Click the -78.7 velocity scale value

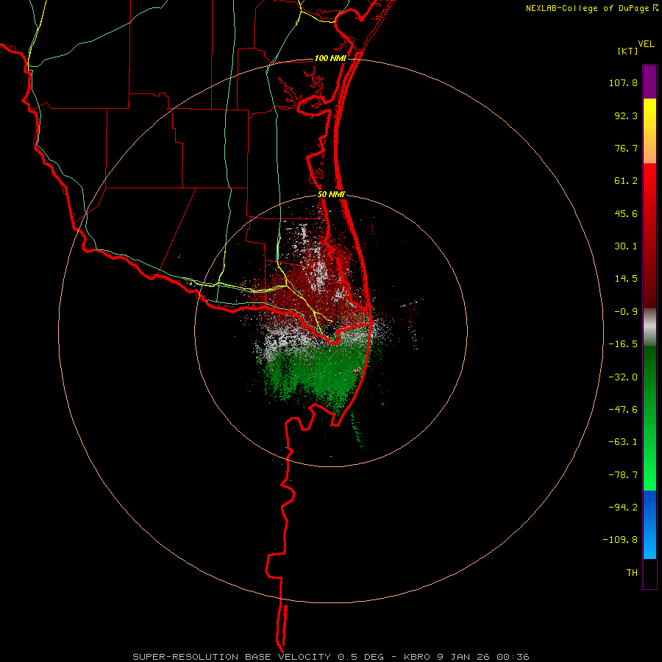coord(623,475)
